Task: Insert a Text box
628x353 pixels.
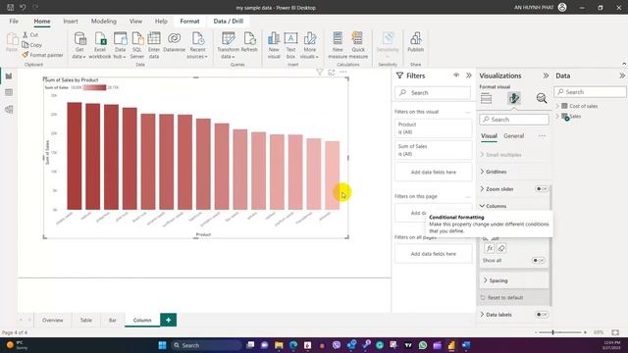Action: pyautogui.click(x=290, y=45)
